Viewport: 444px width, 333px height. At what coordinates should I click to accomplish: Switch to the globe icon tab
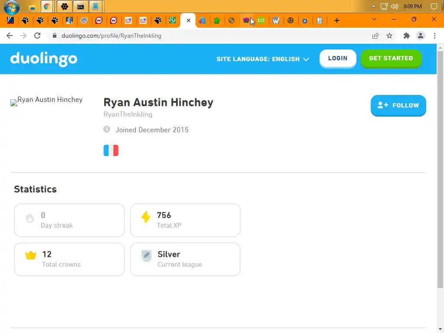tap(232, 20)
